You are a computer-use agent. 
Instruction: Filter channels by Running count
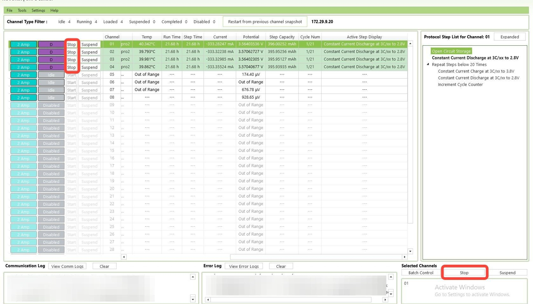pyautogui.click(x=87, y=22)
